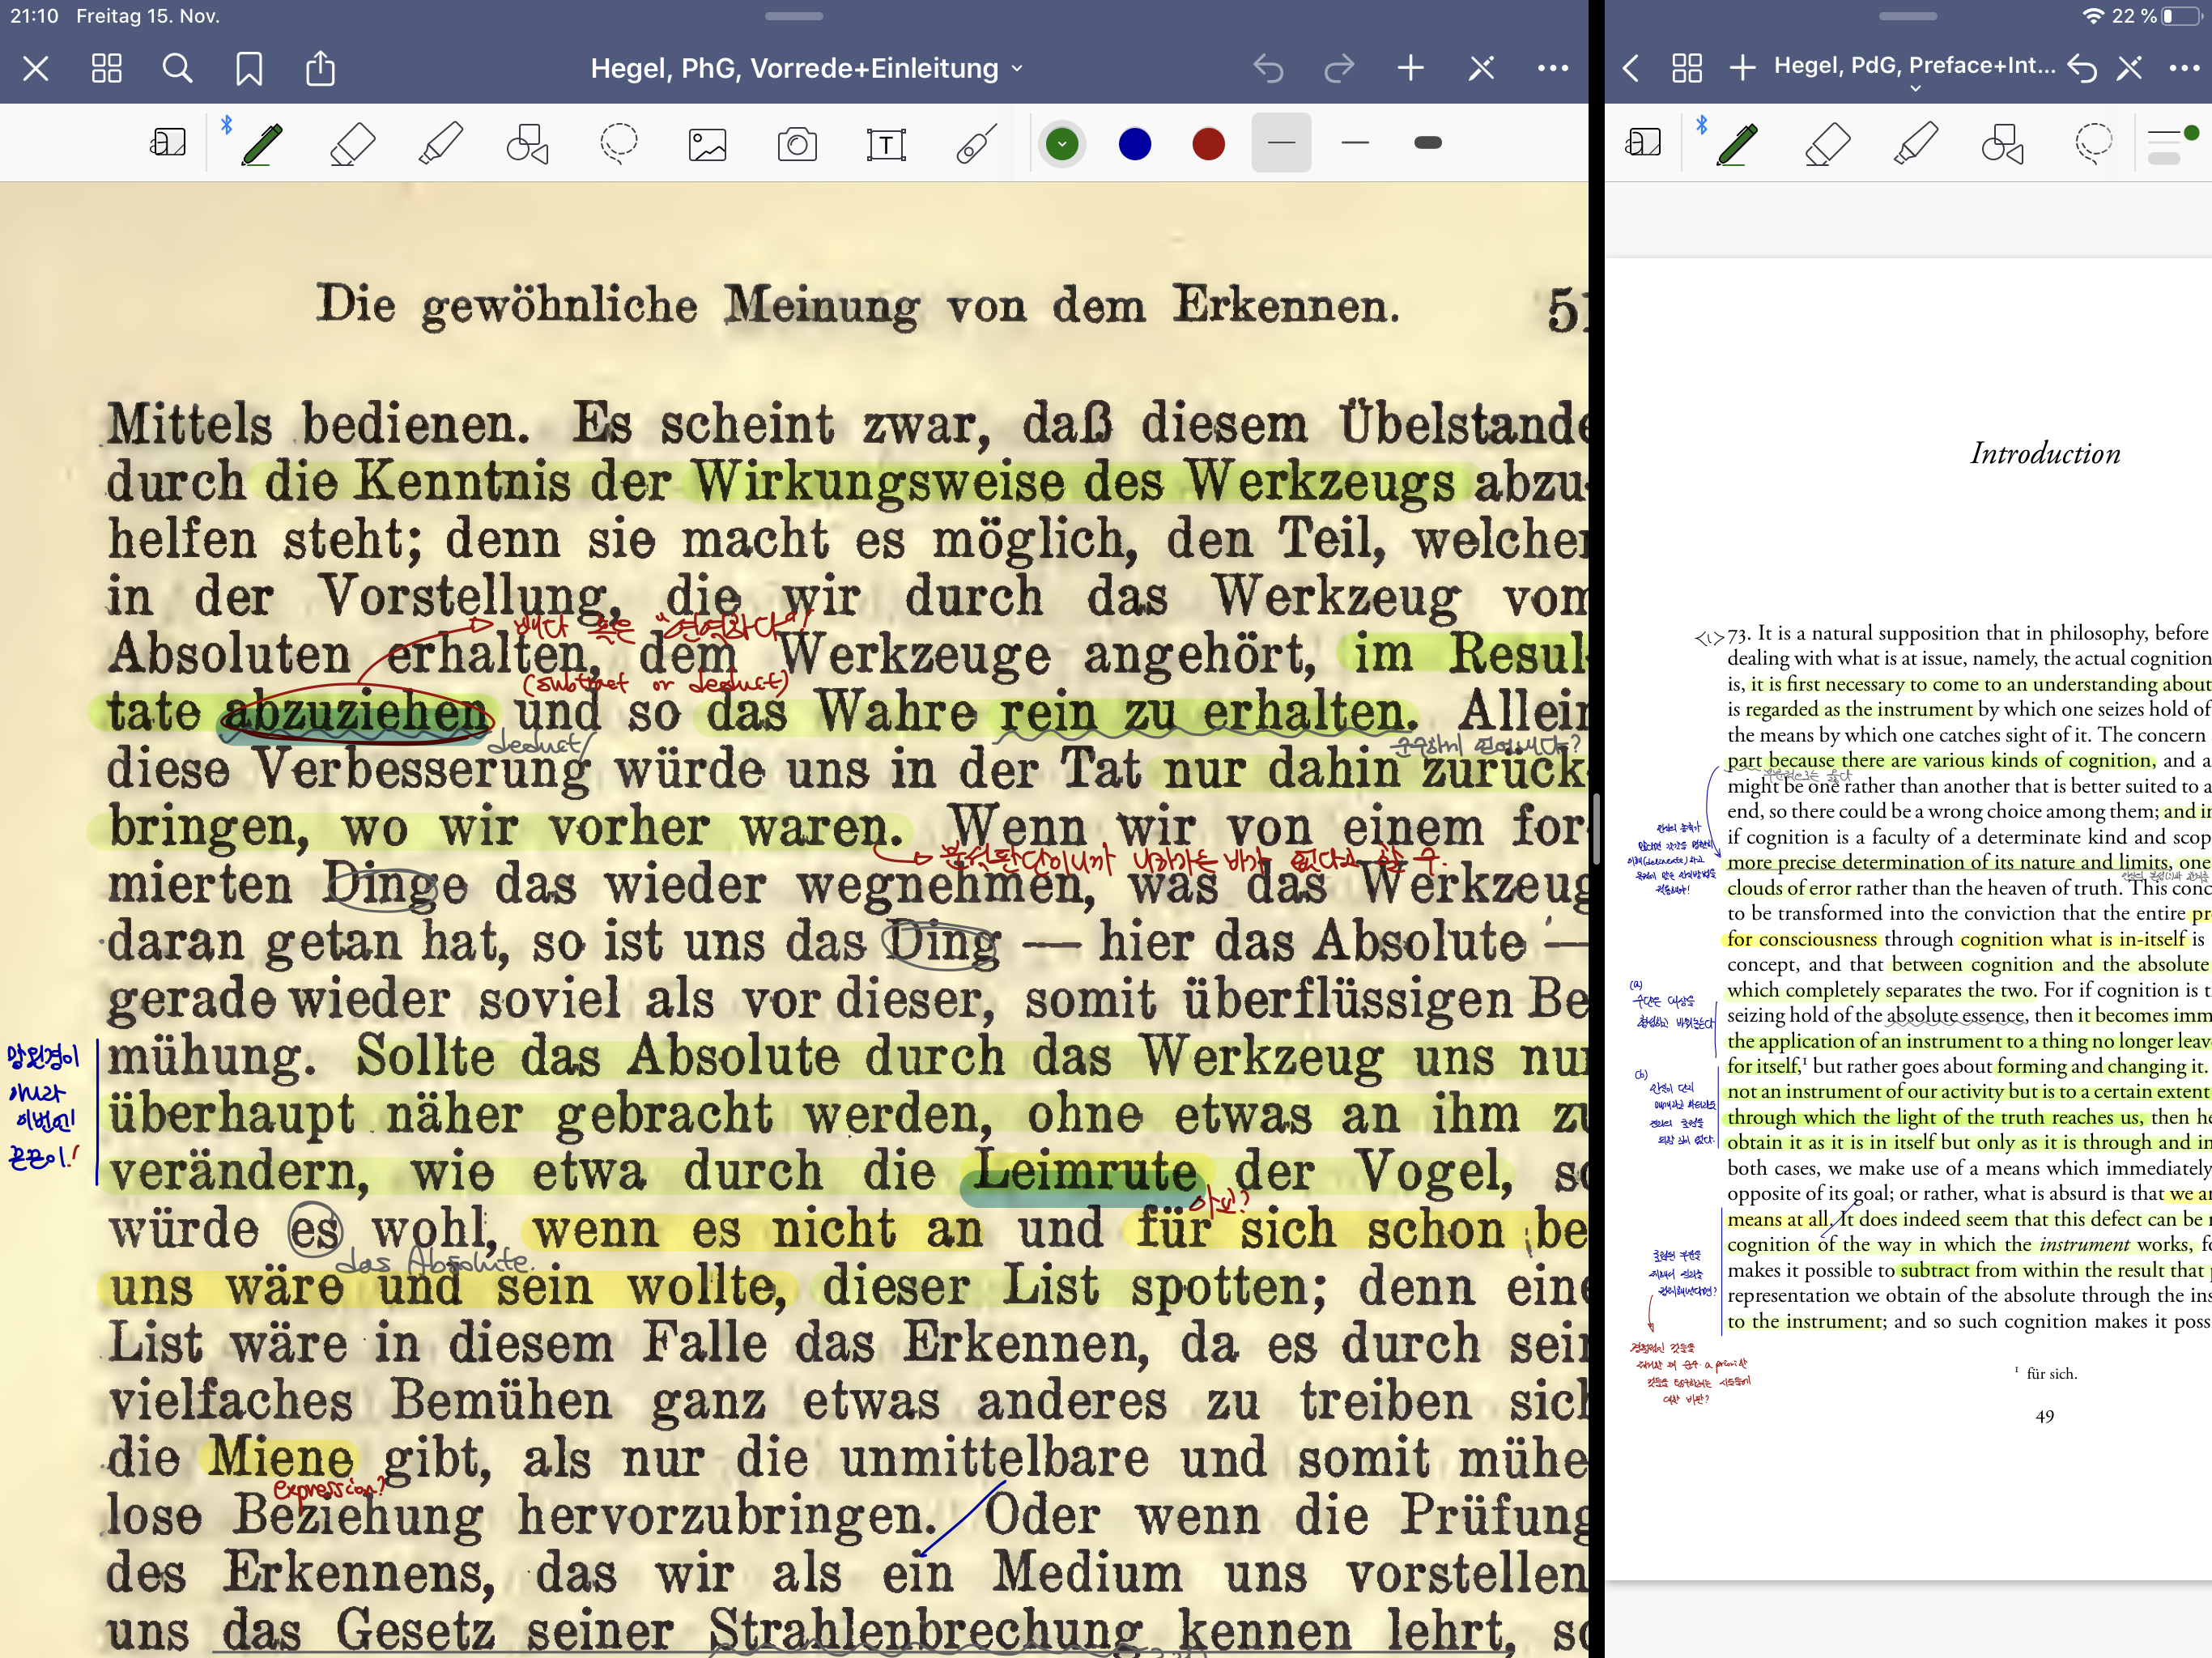This screenshot has height=1658, width=2212.
Task: Select the highlighter tool in left pane
Action: [440, 144]
